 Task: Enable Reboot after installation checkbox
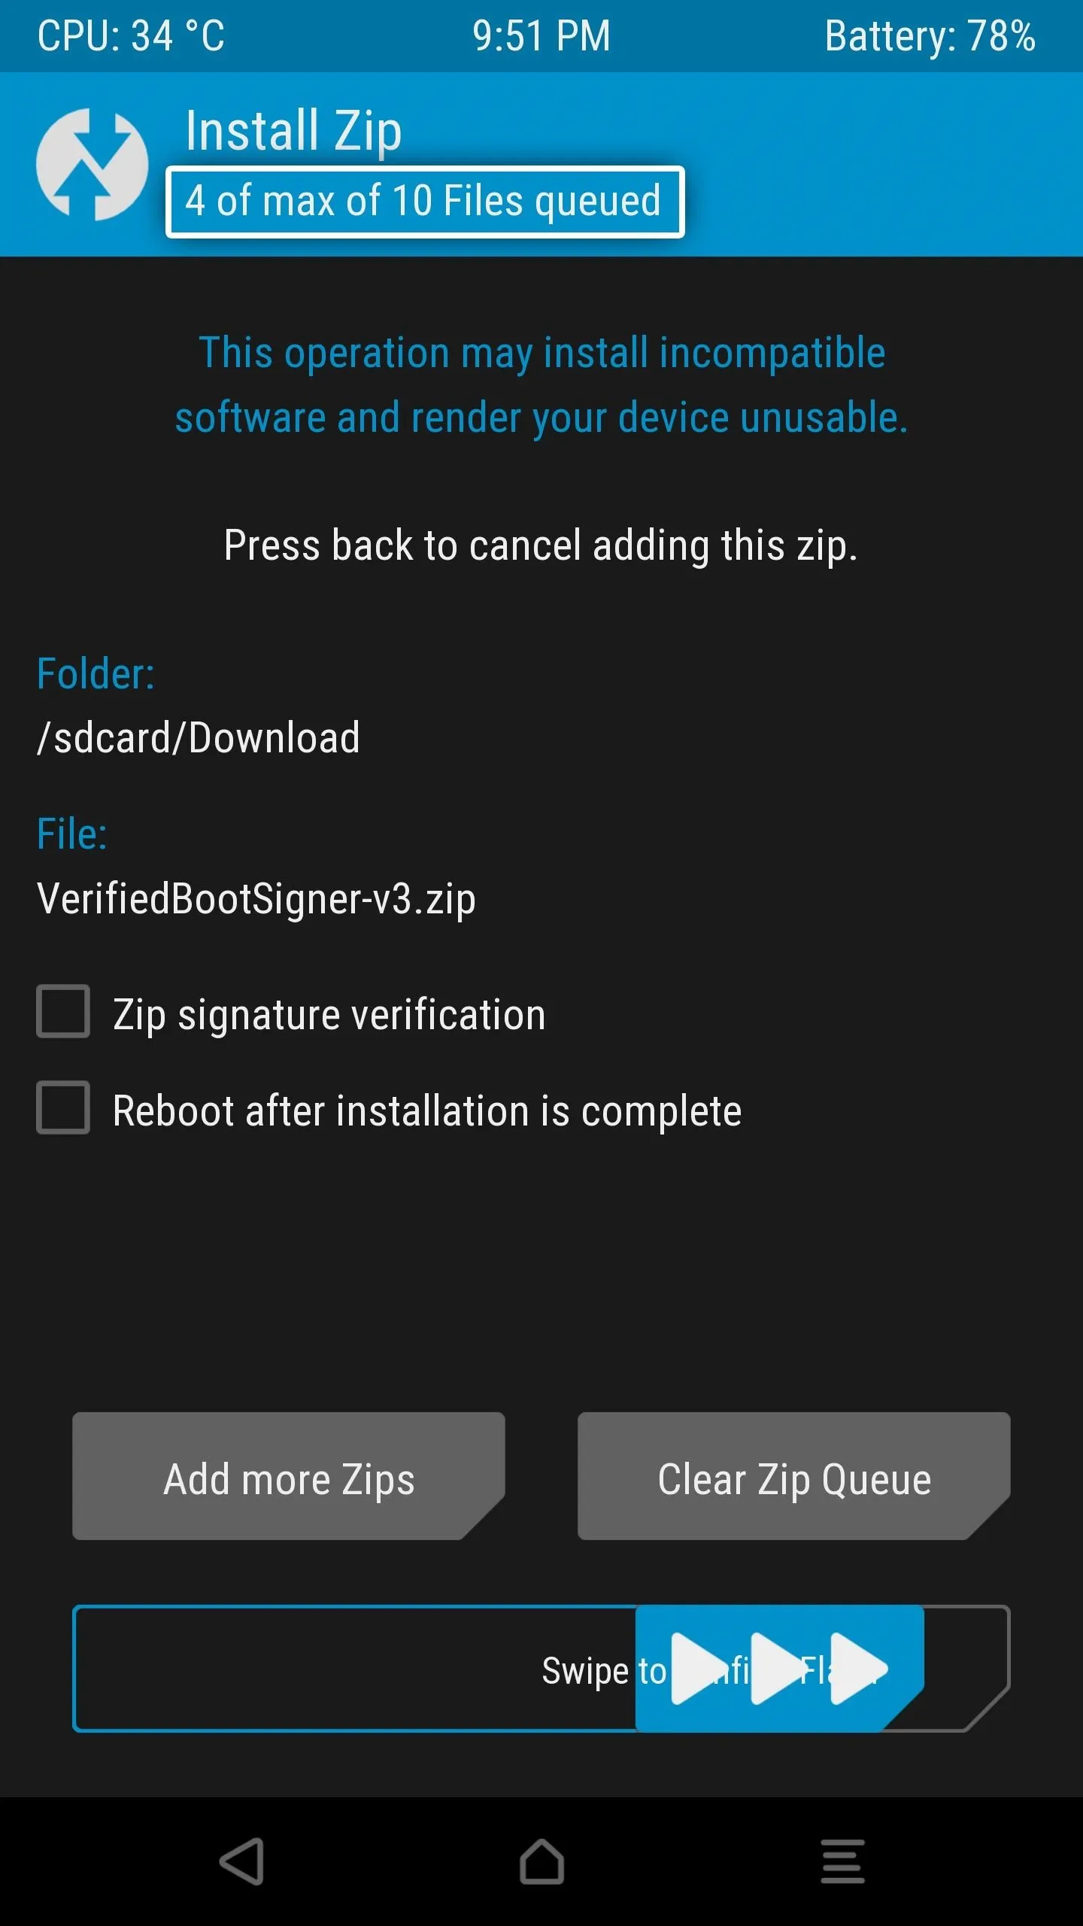(x=63, y=1107)
